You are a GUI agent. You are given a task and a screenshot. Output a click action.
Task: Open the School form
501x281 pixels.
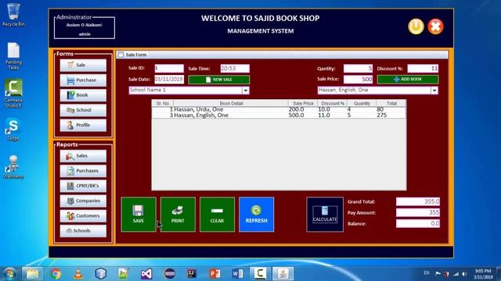pyautogui.click(x=83, y=110)
